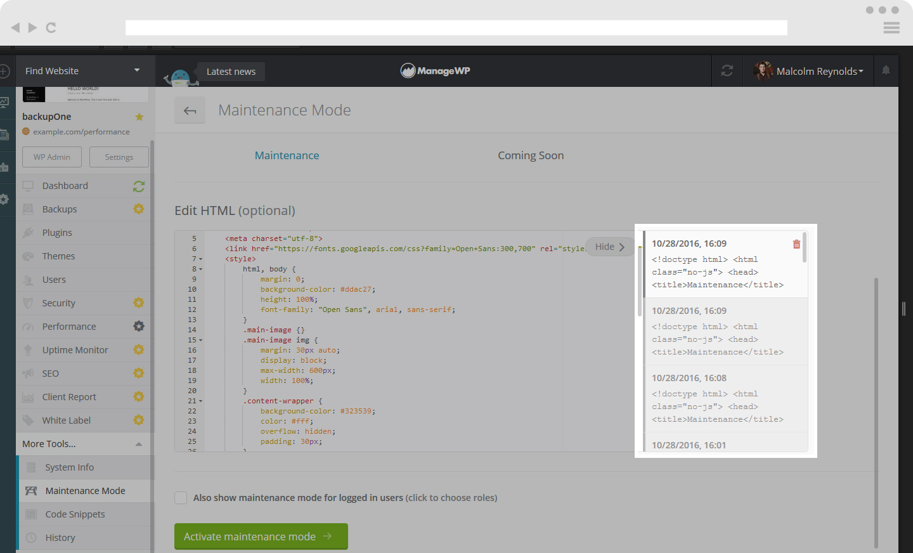
Task: Click the Uptime Monitor gear badge
Action: pos(138,349)
